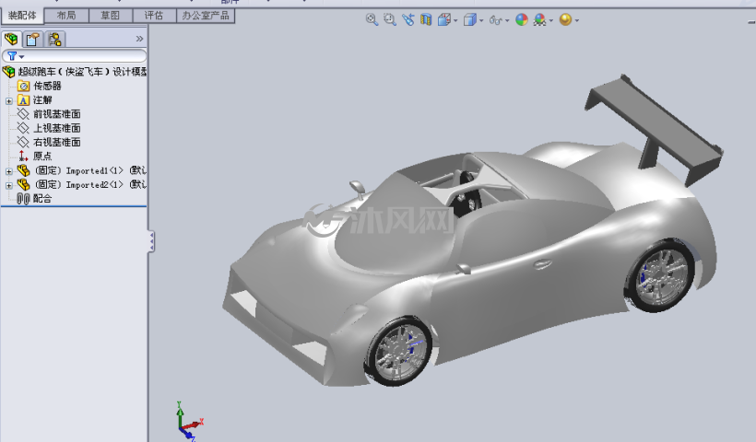Select the (固定) Imported2<1> component

coord(90,184)
